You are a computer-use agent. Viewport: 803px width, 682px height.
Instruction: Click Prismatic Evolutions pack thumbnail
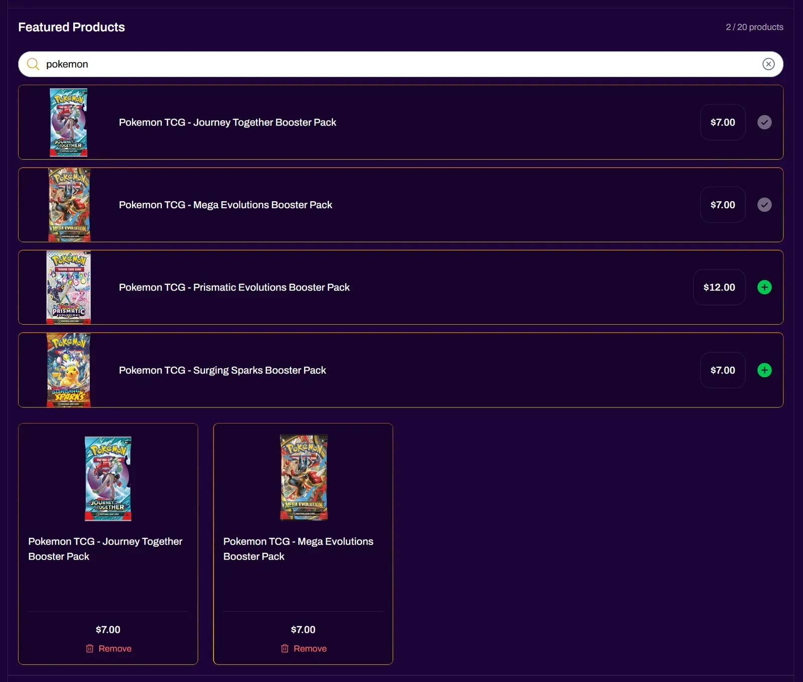click(x=69, y=287)
